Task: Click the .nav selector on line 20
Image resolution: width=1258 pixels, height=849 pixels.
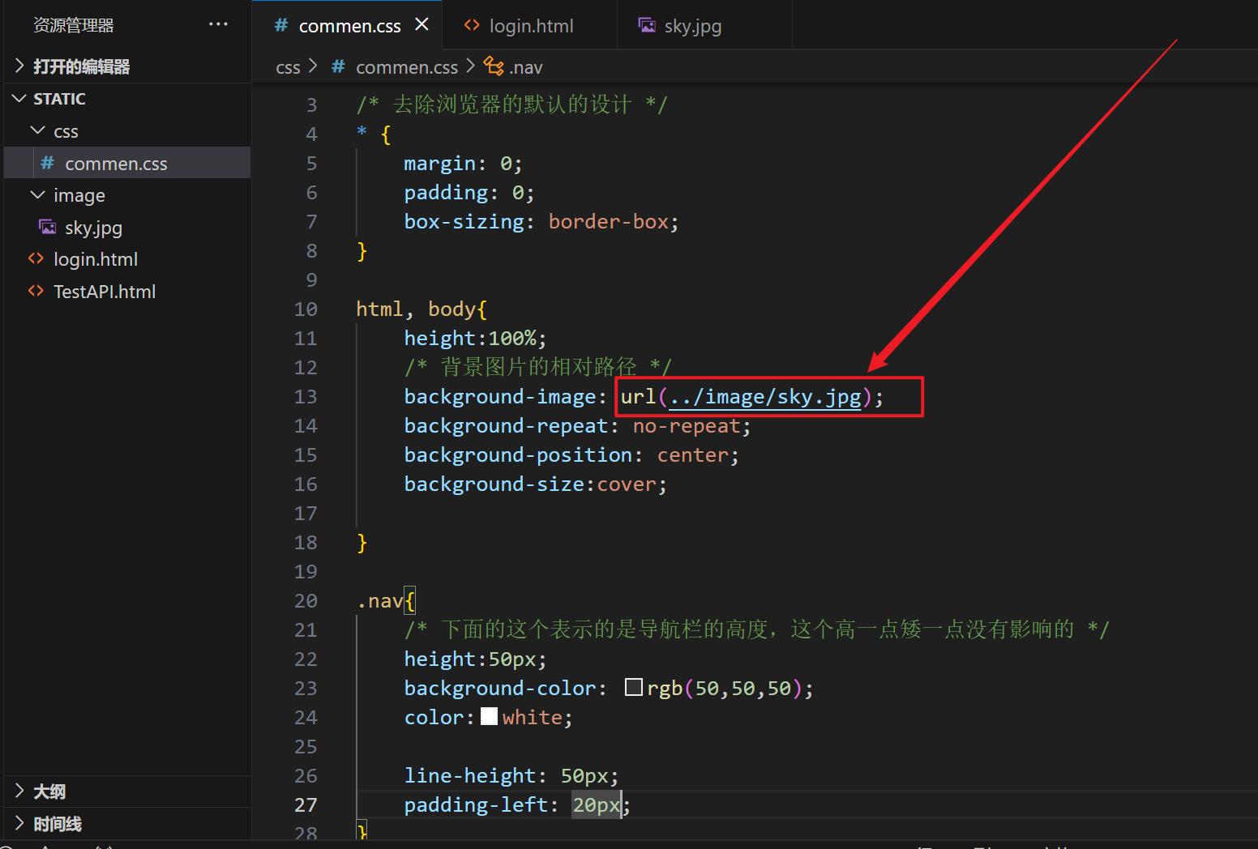Action: (x=379, y=601)
